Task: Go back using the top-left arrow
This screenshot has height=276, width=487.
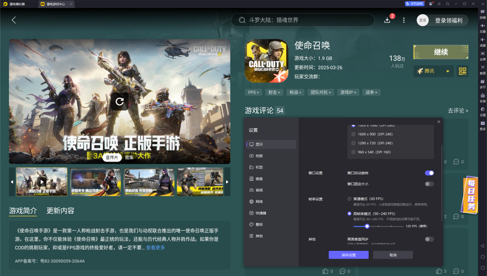Action: [14, 20]
